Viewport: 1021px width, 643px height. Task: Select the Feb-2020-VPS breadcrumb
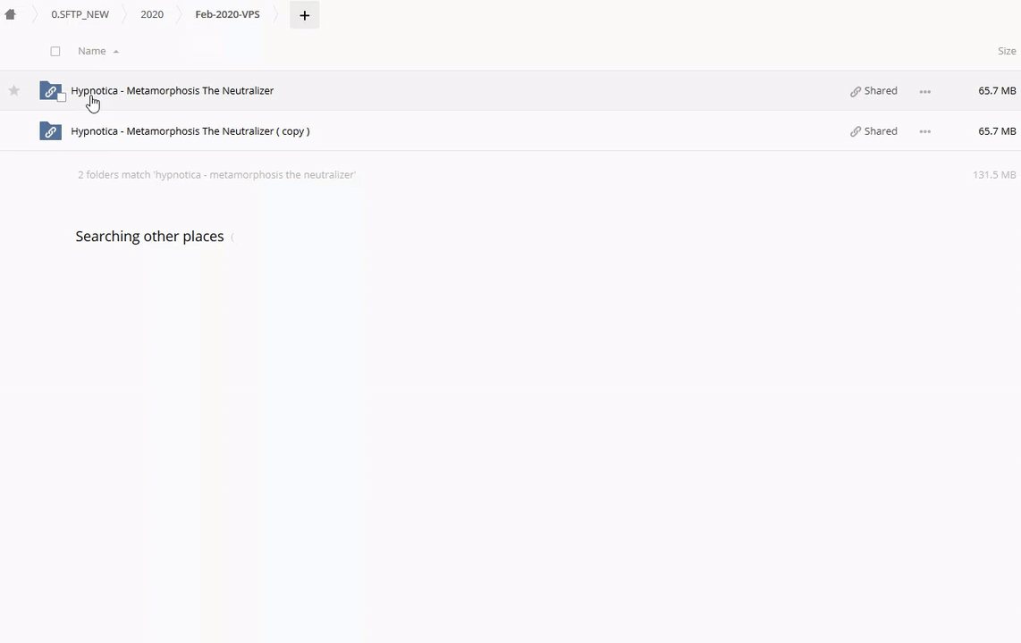pyautogui.click(x=227, y=14)
